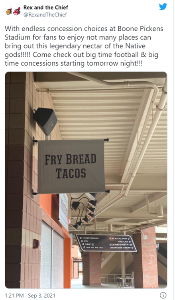Enlarge the attached stadium concourse photo

pos(86,180)
